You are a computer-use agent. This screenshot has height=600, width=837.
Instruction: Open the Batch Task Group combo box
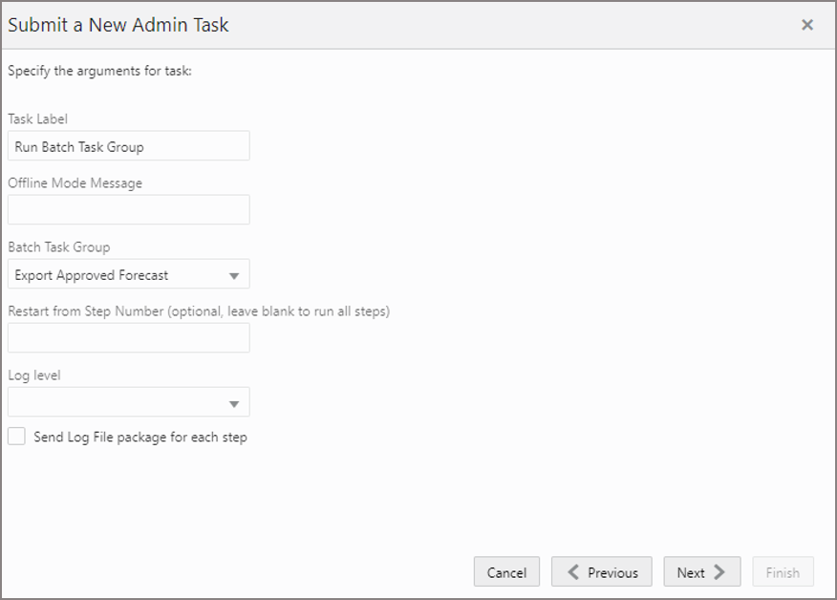pos(128,273)
